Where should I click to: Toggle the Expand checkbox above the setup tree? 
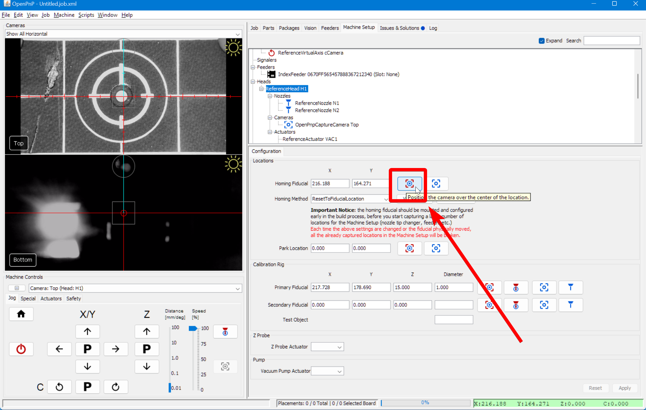541,40
